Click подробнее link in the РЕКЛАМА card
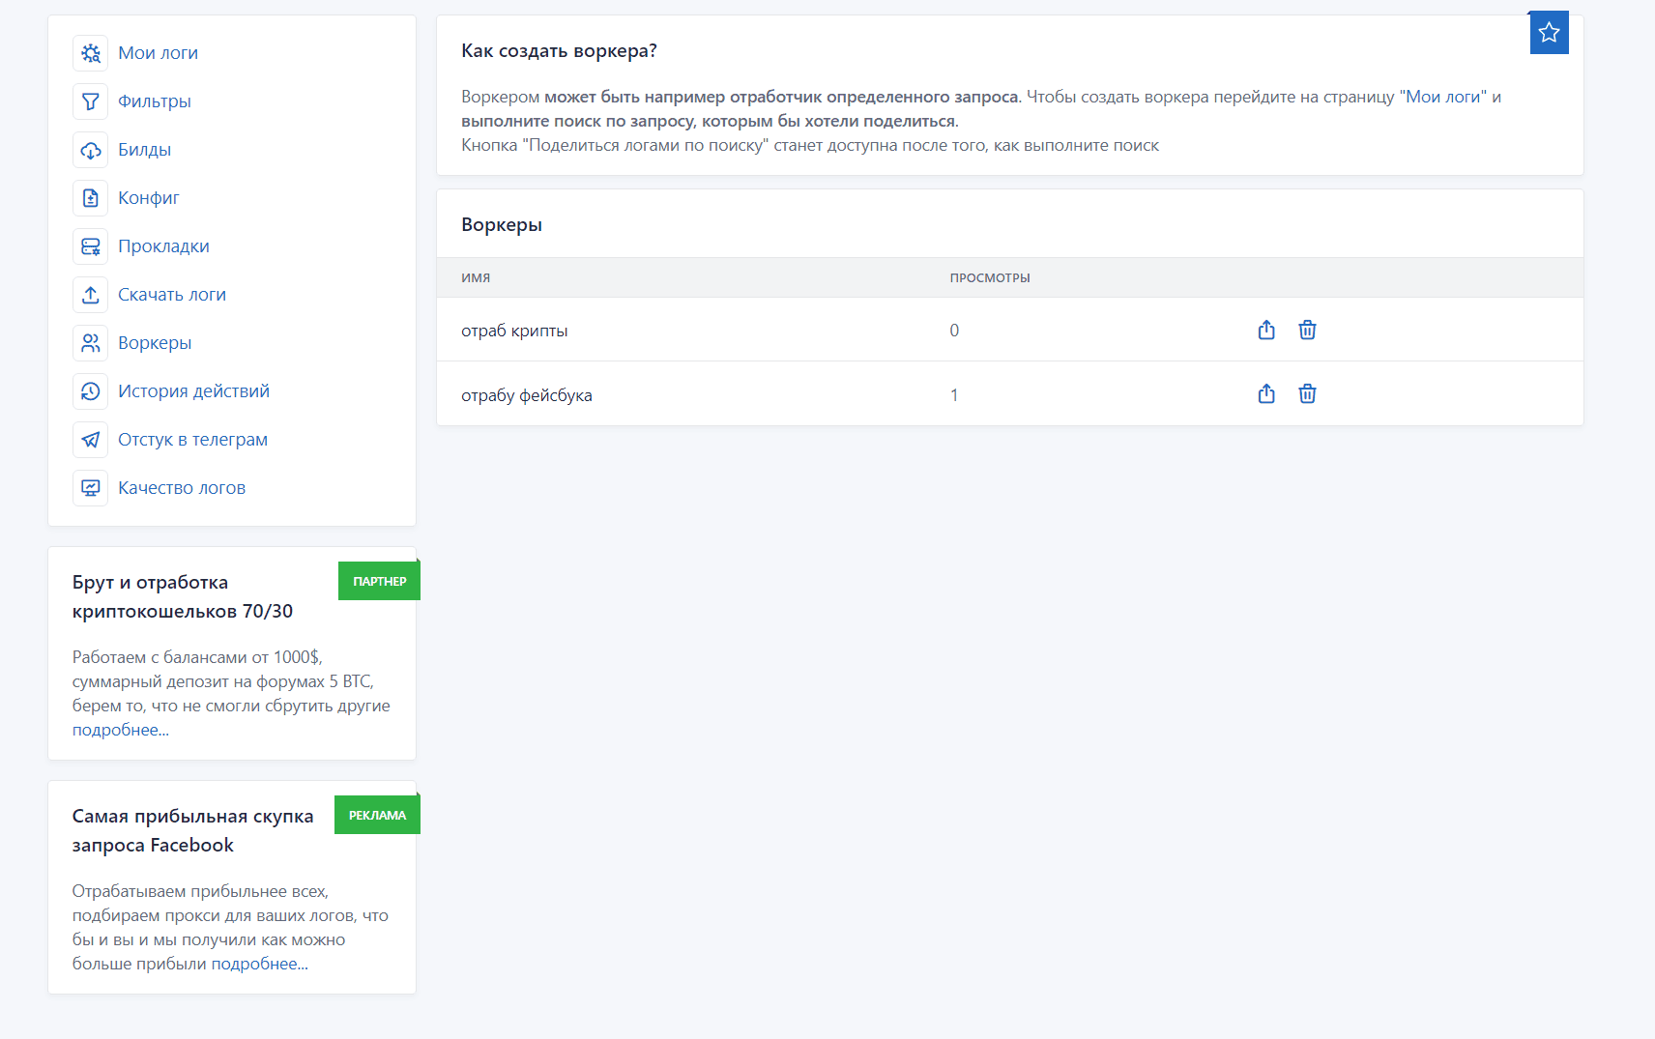Image resolution: width=1655 pixels, height=1039 pixels. click(x=259, y=965)
